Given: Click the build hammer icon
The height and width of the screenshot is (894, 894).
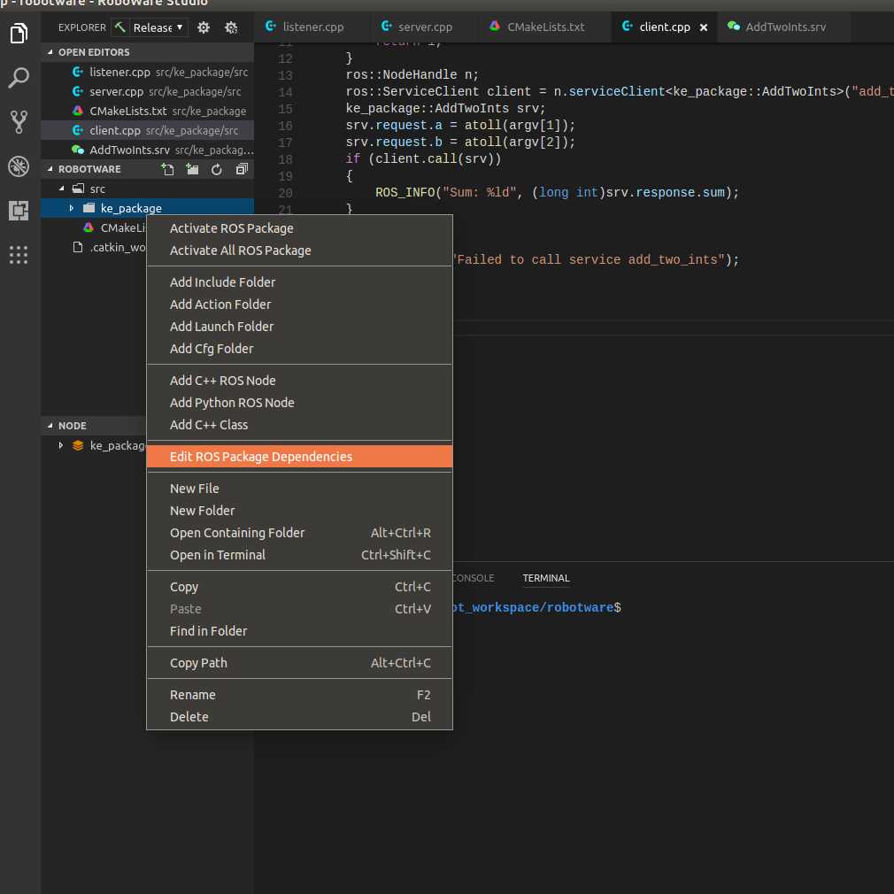Looking at the screenshot, I should point(119,27).
